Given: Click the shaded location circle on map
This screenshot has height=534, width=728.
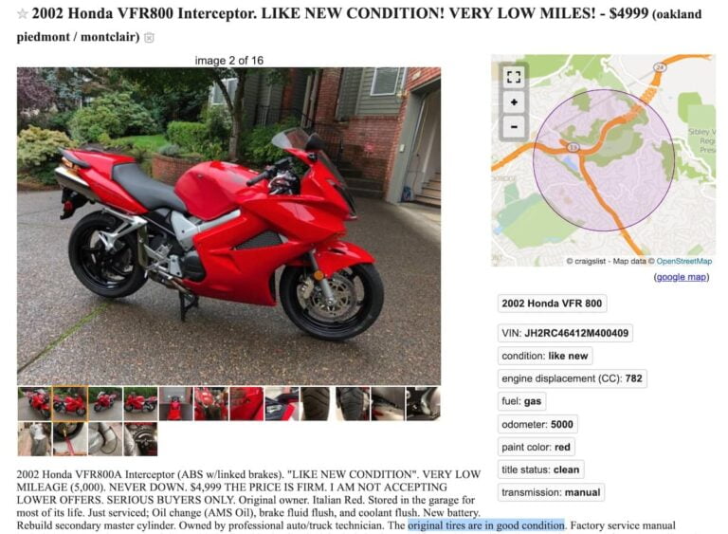Looking at the screenshot, I should click(x=604, y=160).
